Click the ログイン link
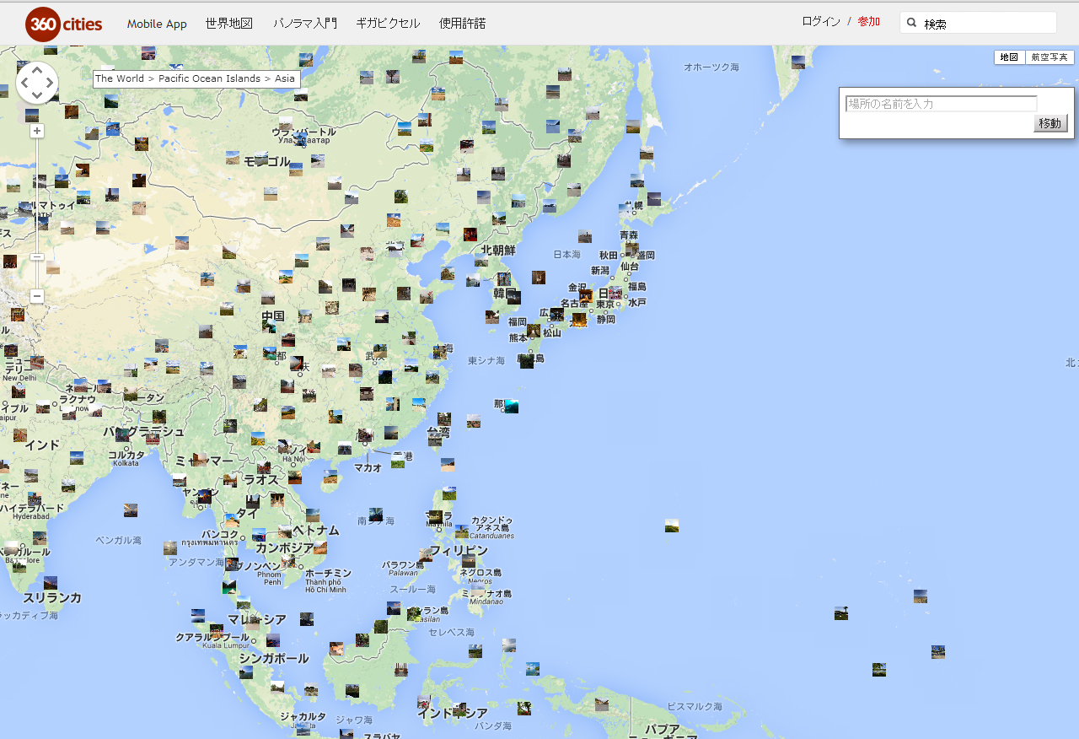The height and width of the screenshot is (739, 1079). click(821, 21)
